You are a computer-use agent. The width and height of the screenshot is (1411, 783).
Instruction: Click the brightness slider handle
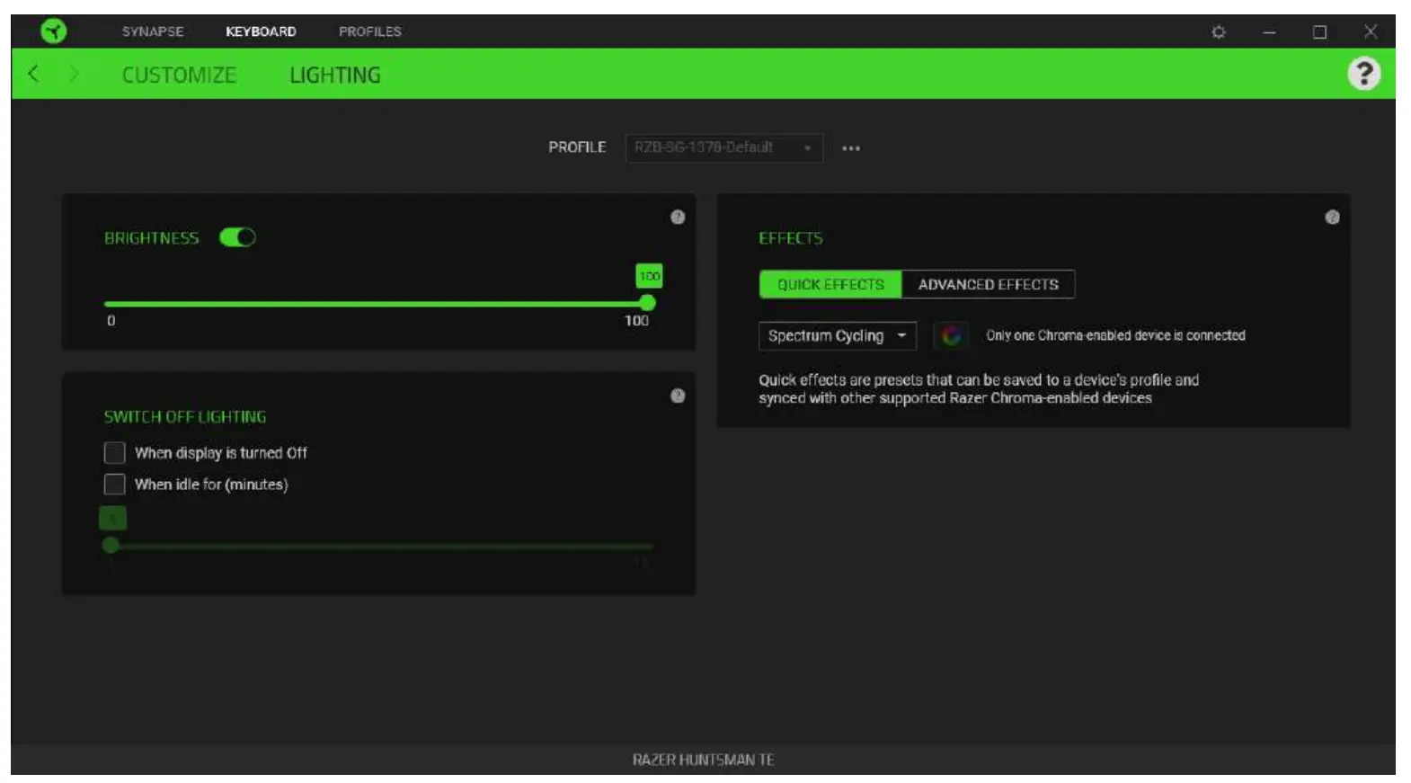coord(647,303)
